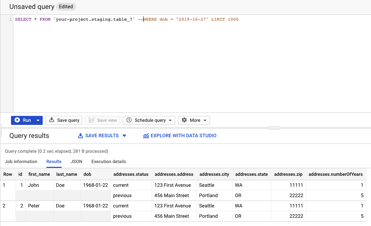This screenshot has width=371, height=226.
Task: Open the Execution details tab
Action: [x=108, y=161]
